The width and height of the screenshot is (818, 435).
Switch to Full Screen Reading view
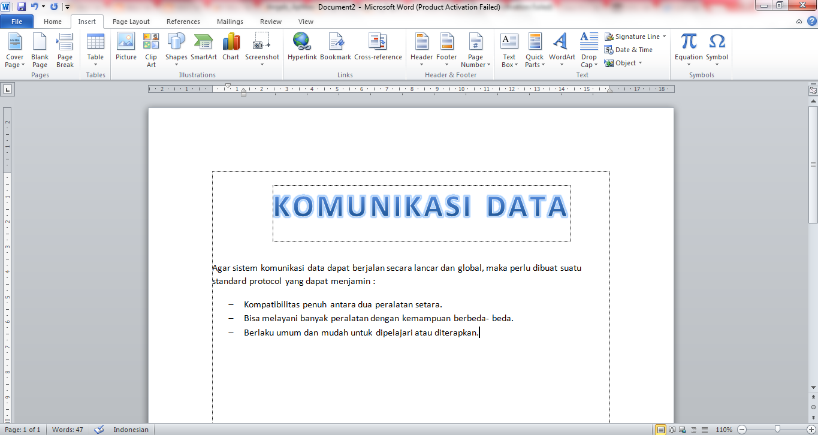(672, 430)
